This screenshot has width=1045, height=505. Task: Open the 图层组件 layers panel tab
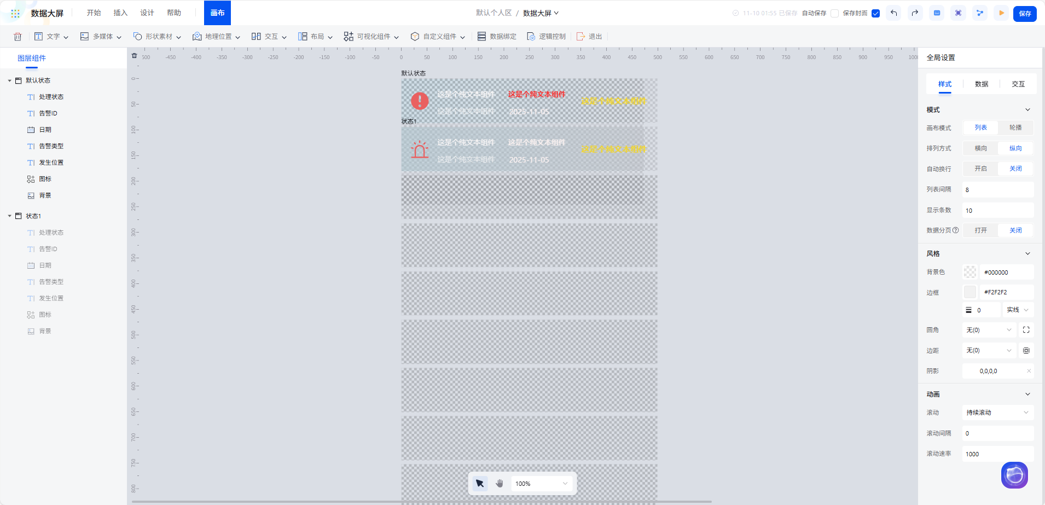tap(32, 58)
